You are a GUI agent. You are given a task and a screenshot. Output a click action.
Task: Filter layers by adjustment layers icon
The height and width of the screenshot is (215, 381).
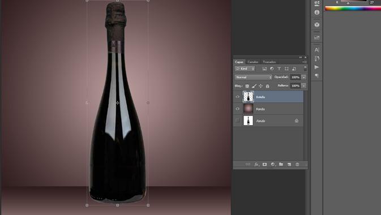tap(272, 69)
